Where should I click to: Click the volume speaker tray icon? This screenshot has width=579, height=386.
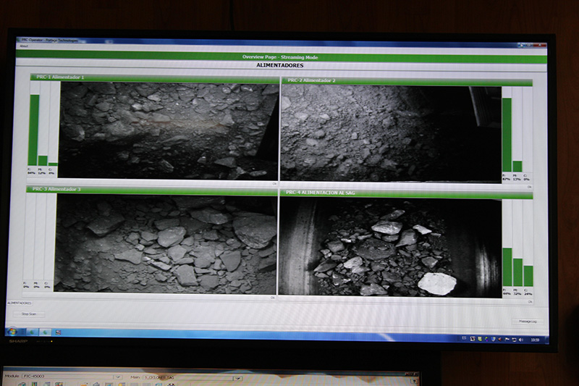520,340
